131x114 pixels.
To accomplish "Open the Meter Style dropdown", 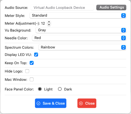I will coord(78,15).
